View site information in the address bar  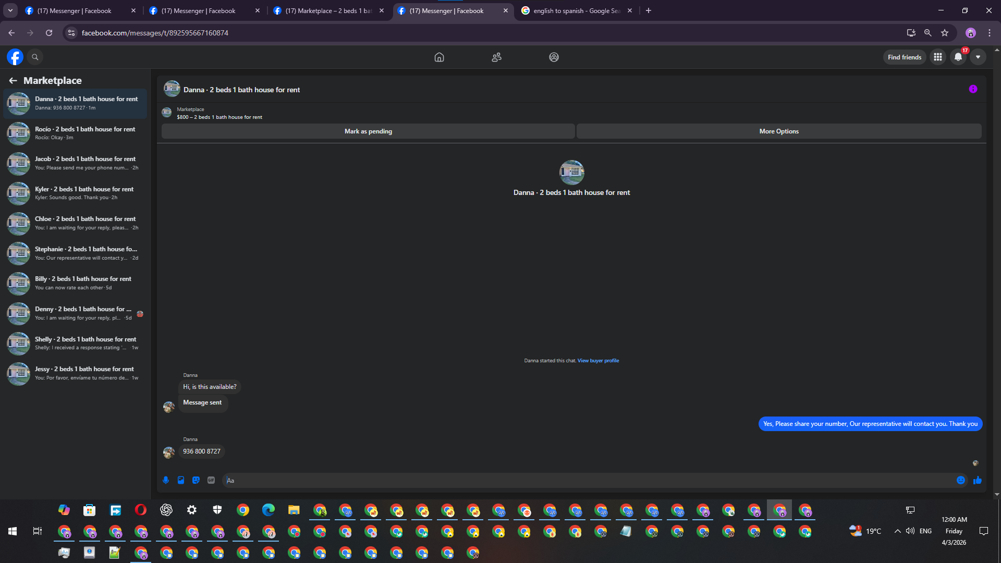click(x=71, y=33)
